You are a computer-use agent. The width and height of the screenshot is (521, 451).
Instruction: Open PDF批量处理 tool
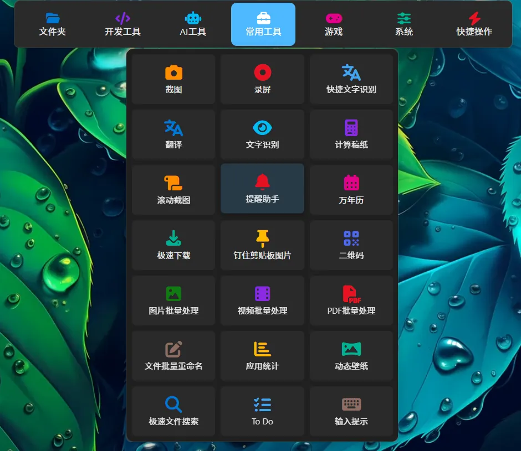click(351, 300)
